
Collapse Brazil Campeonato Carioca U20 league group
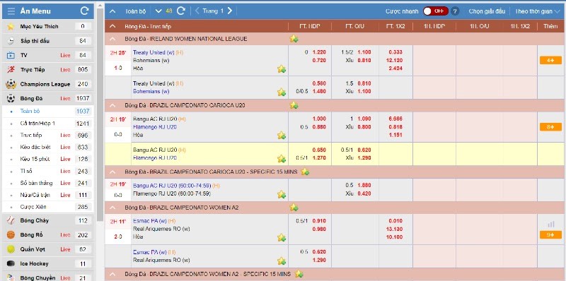coord(112,105)
